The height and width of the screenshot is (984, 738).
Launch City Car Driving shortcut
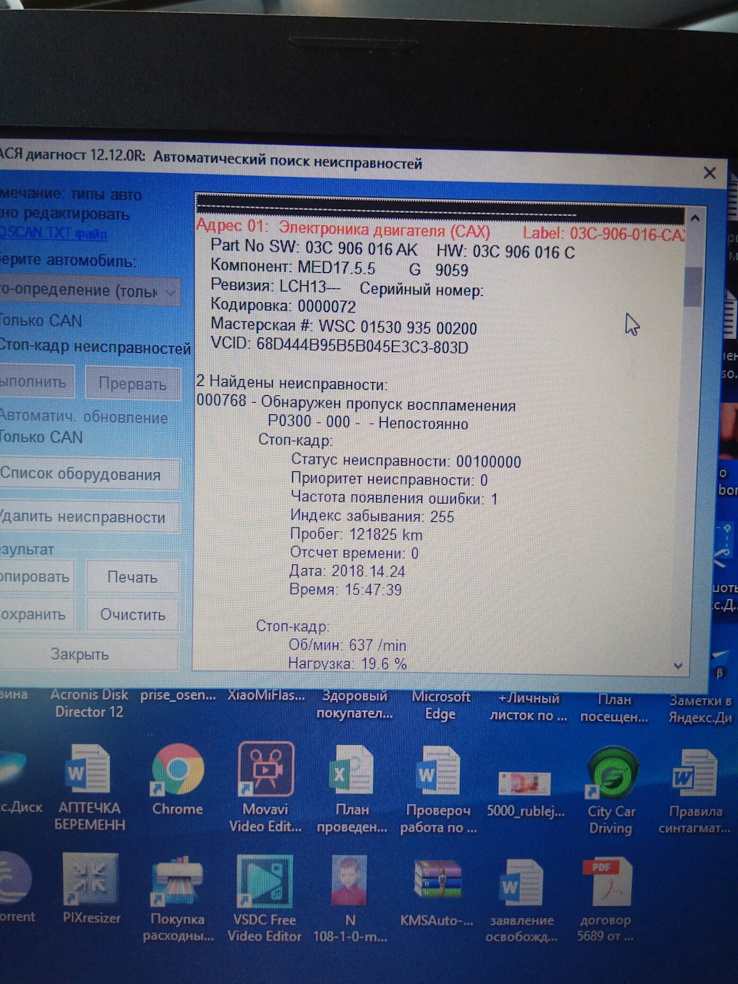tap(610, 790)
